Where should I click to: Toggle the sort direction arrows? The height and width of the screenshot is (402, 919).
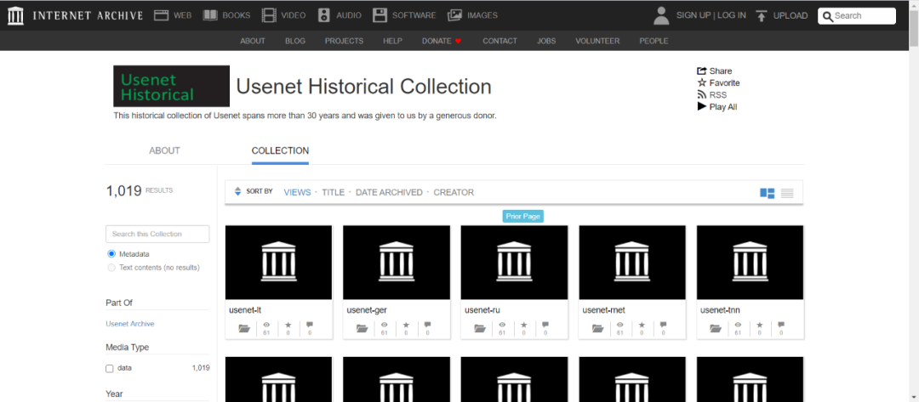click(237, 192)
